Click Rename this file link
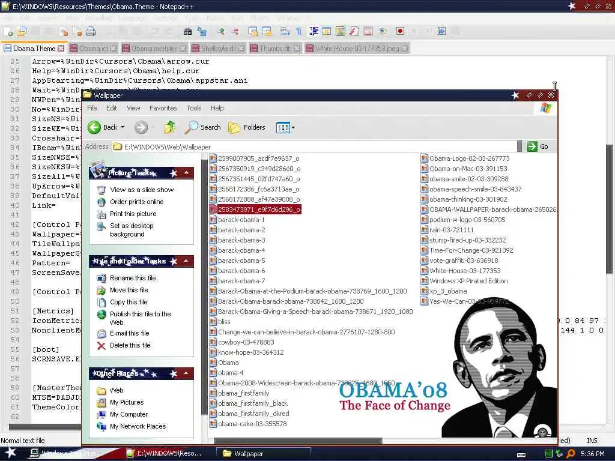Image resolution: width=615 pixels, height=461 pixels. point(133,278)
